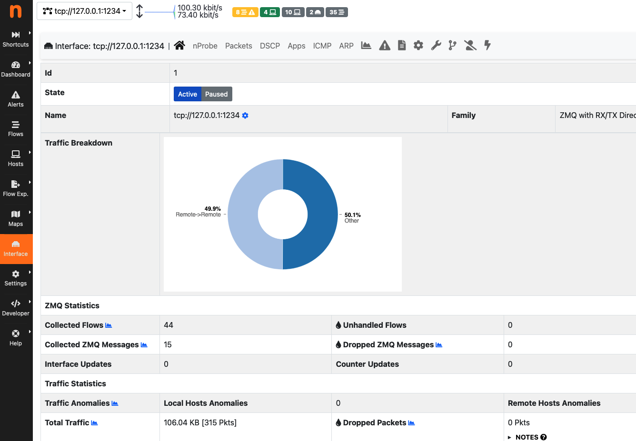Click gear icon beside interface name
Viewport: 636px width, 441px height.
[x=245, y=116]
